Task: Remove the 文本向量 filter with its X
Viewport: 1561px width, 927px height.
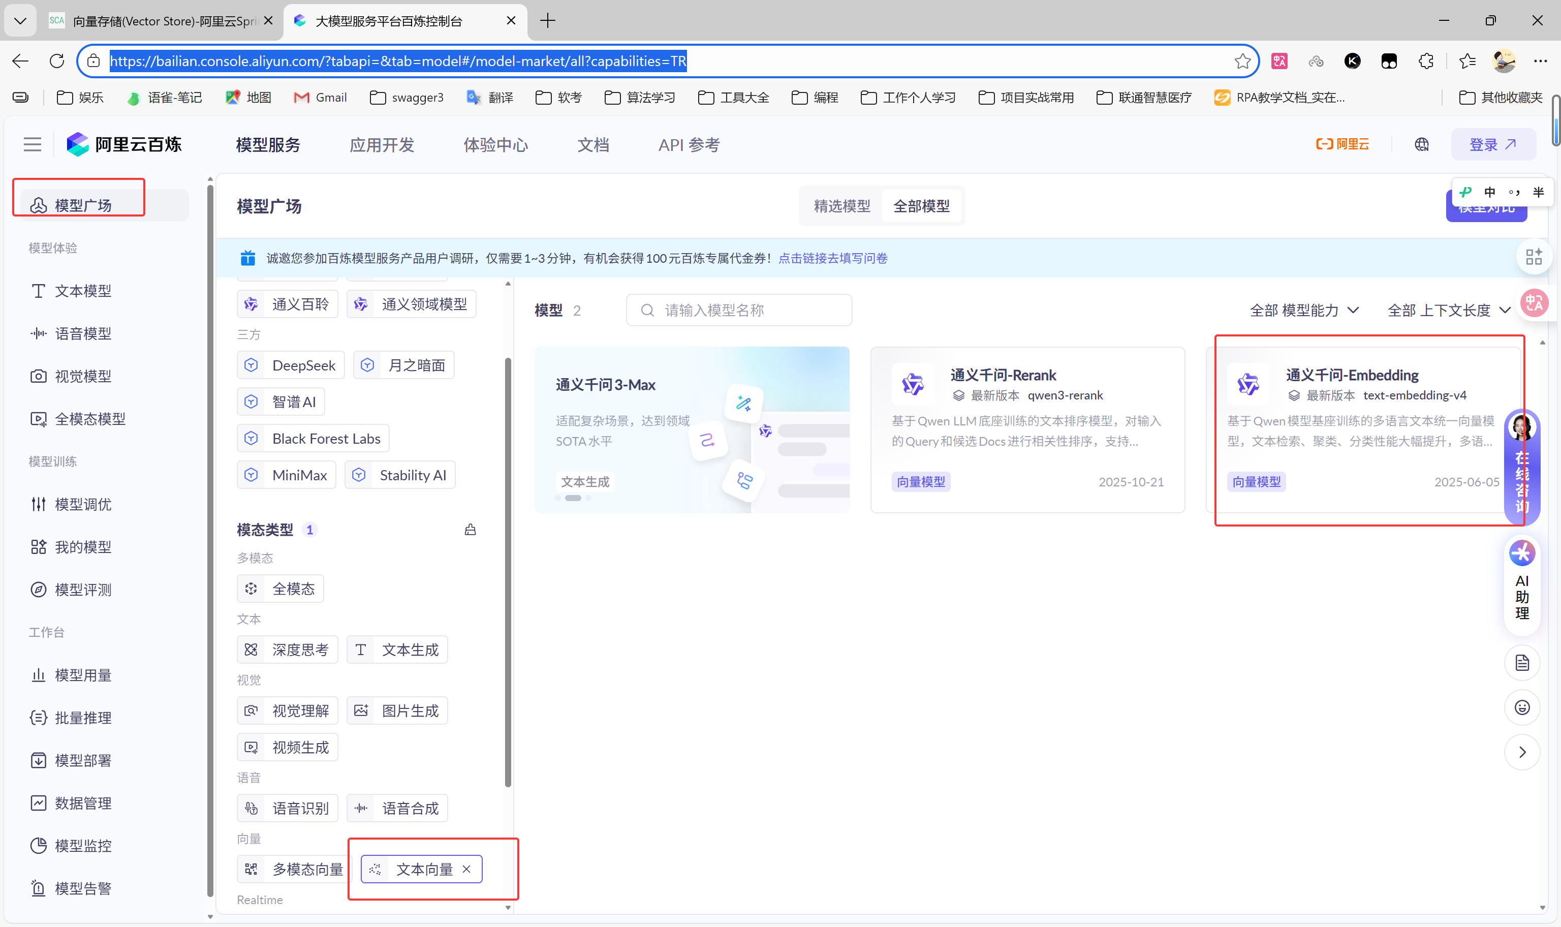Action: 466,869
